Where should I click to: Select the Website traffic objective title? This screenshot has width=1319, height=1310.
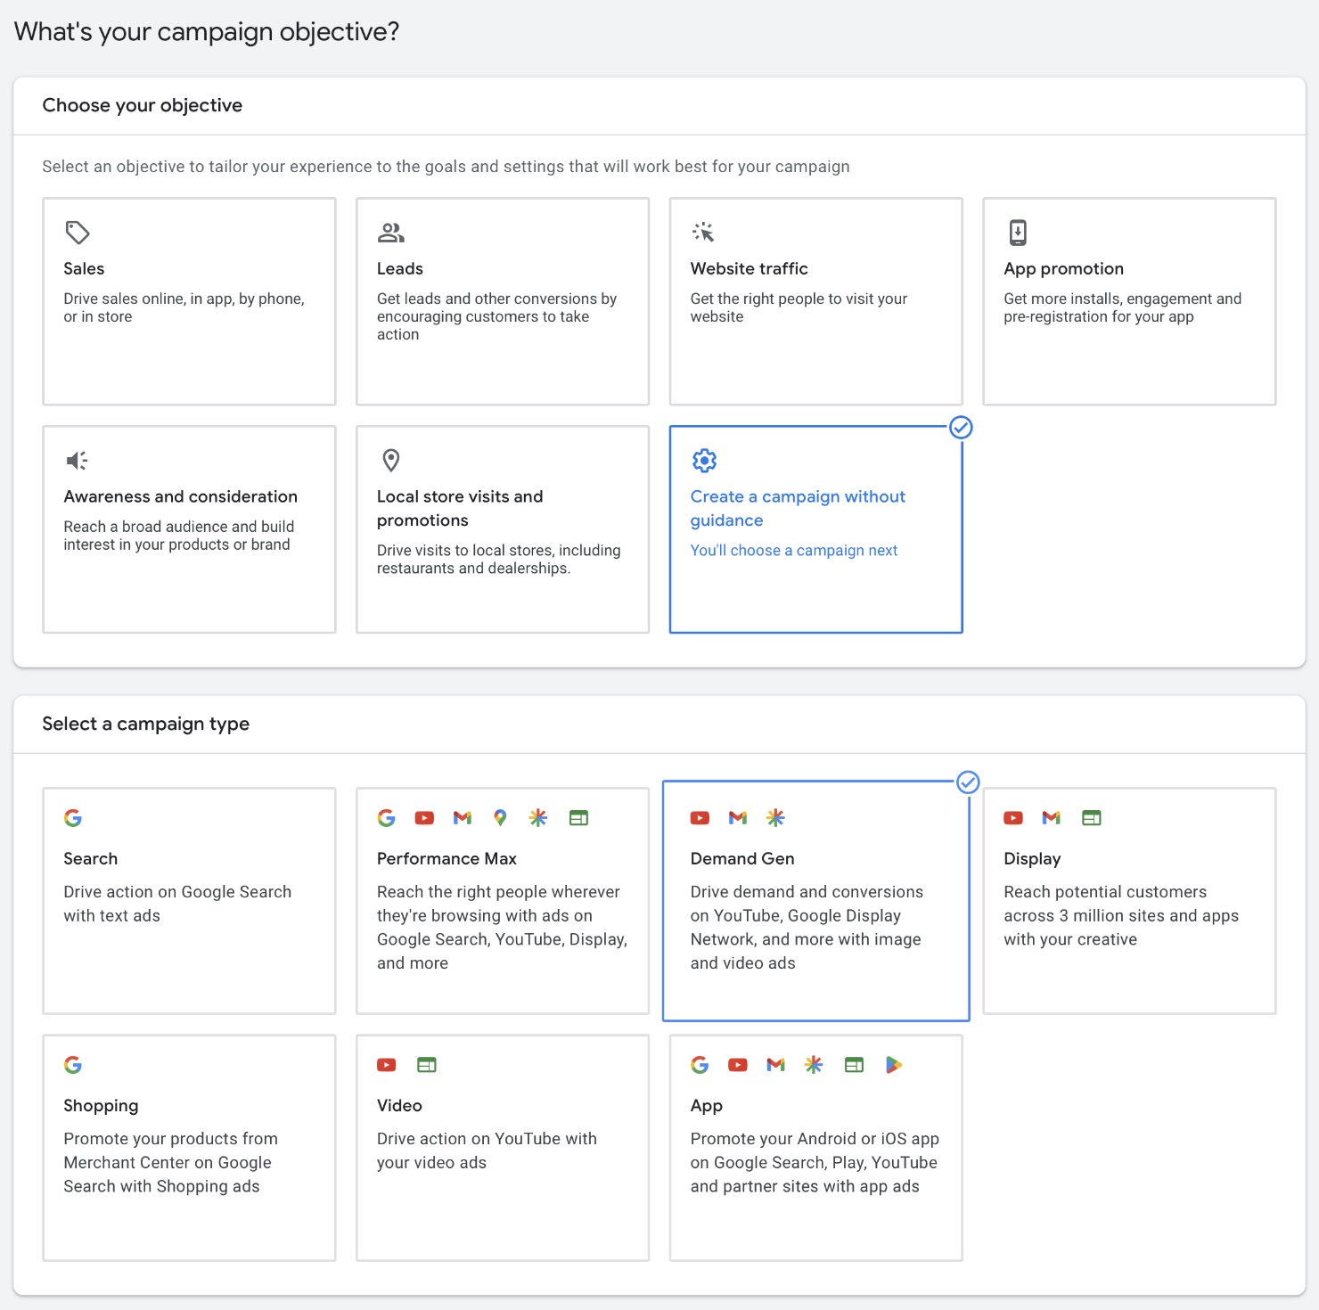click(749, 269)
